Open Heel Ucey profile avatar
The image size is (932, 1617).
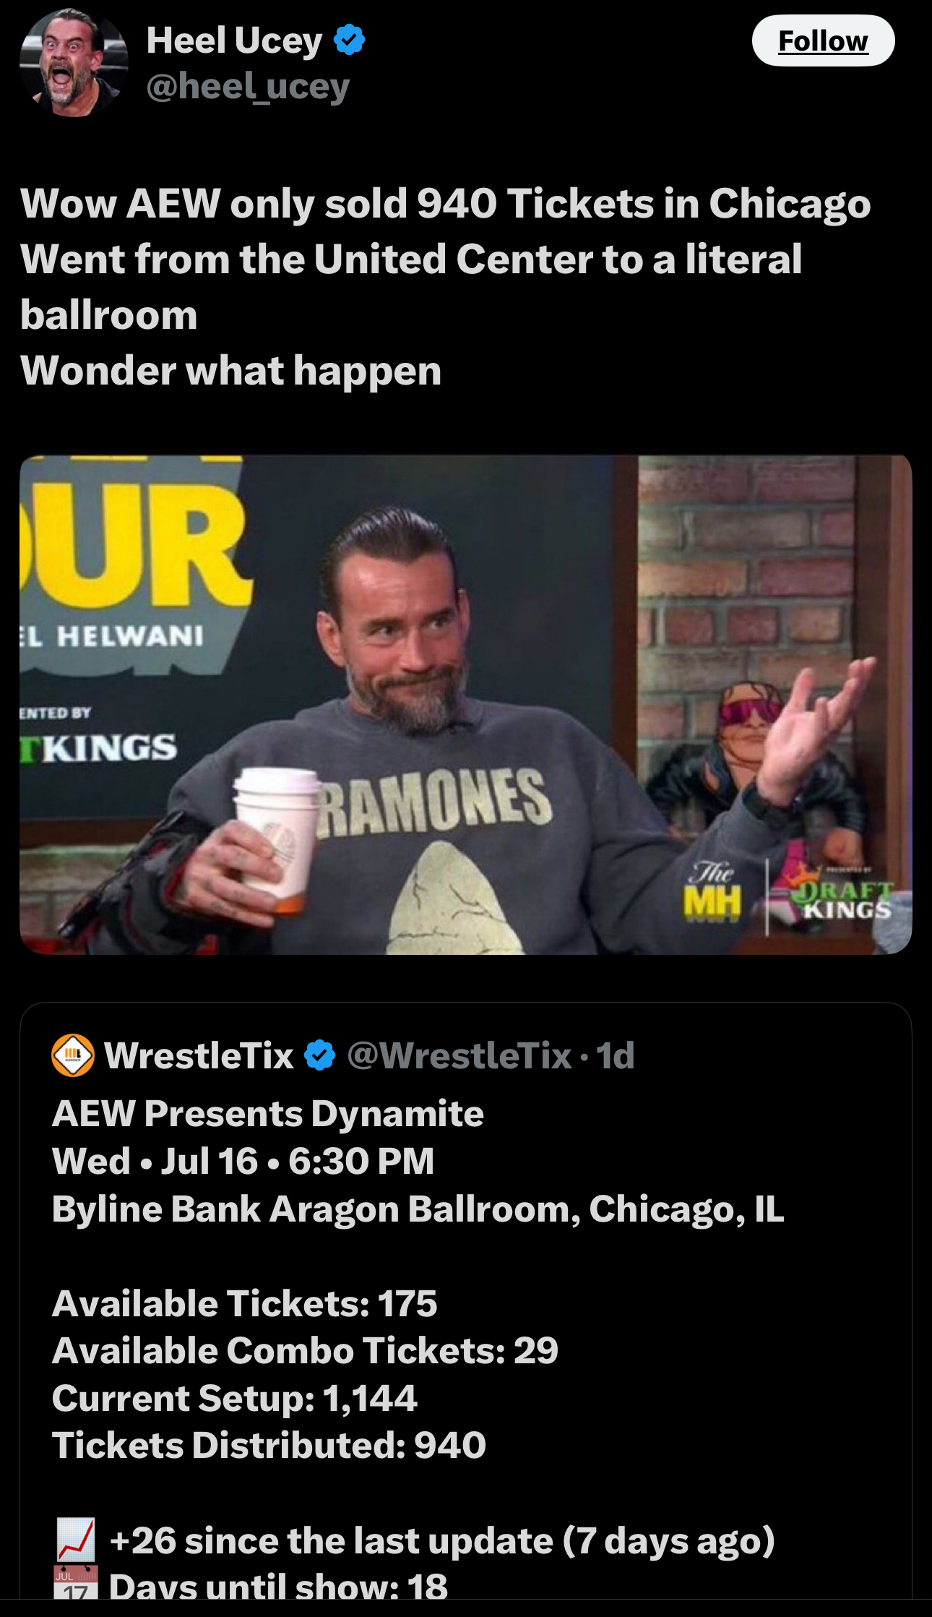pos(74,63)
